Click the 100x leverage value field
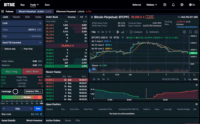This screenshot has width=200, height=124. (17, 109)
